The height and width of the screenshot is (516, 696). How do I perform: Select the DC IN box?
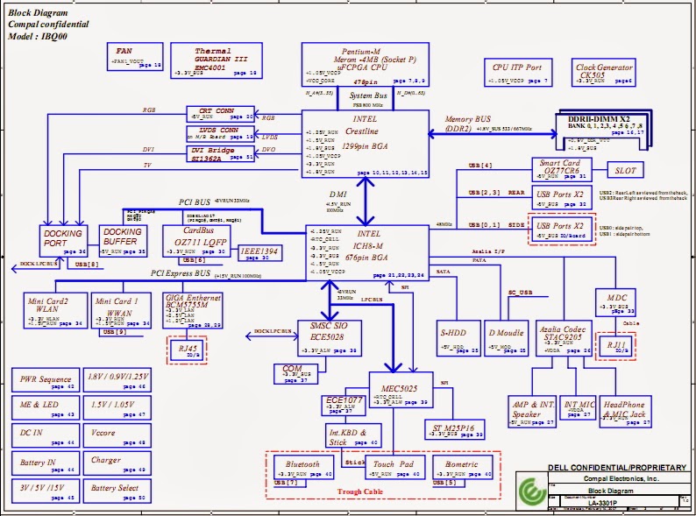[46, 435]
